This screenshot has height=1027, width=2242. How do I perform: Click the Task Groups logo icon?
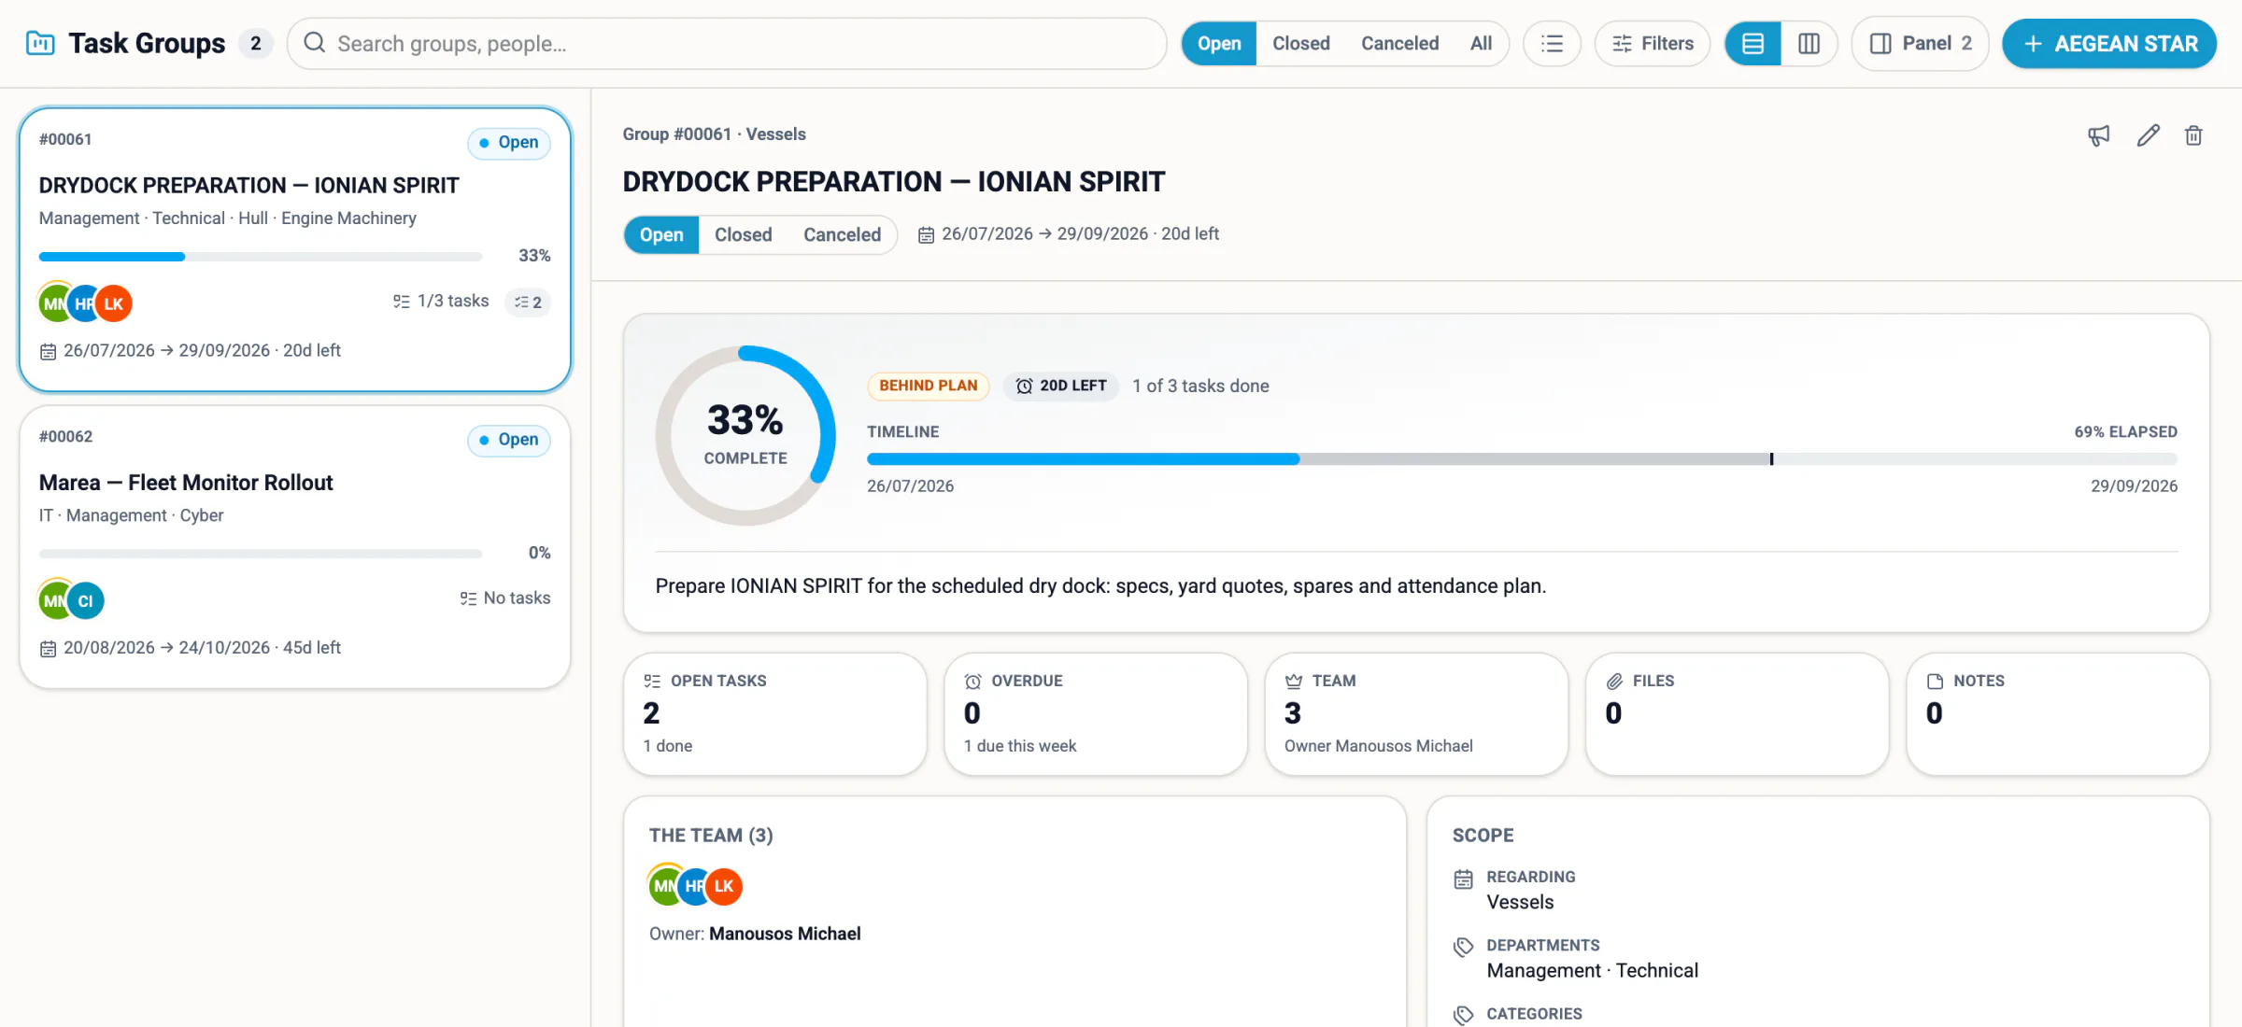40,43
